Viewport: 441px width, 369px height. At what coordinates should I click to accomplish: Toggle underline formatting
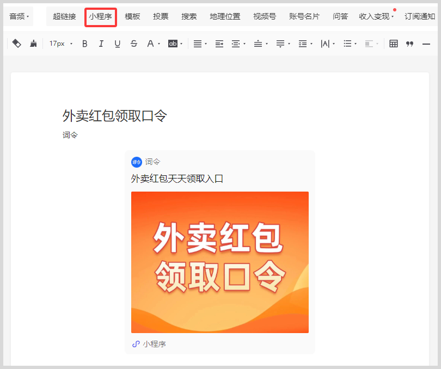(x=117, y=44)
